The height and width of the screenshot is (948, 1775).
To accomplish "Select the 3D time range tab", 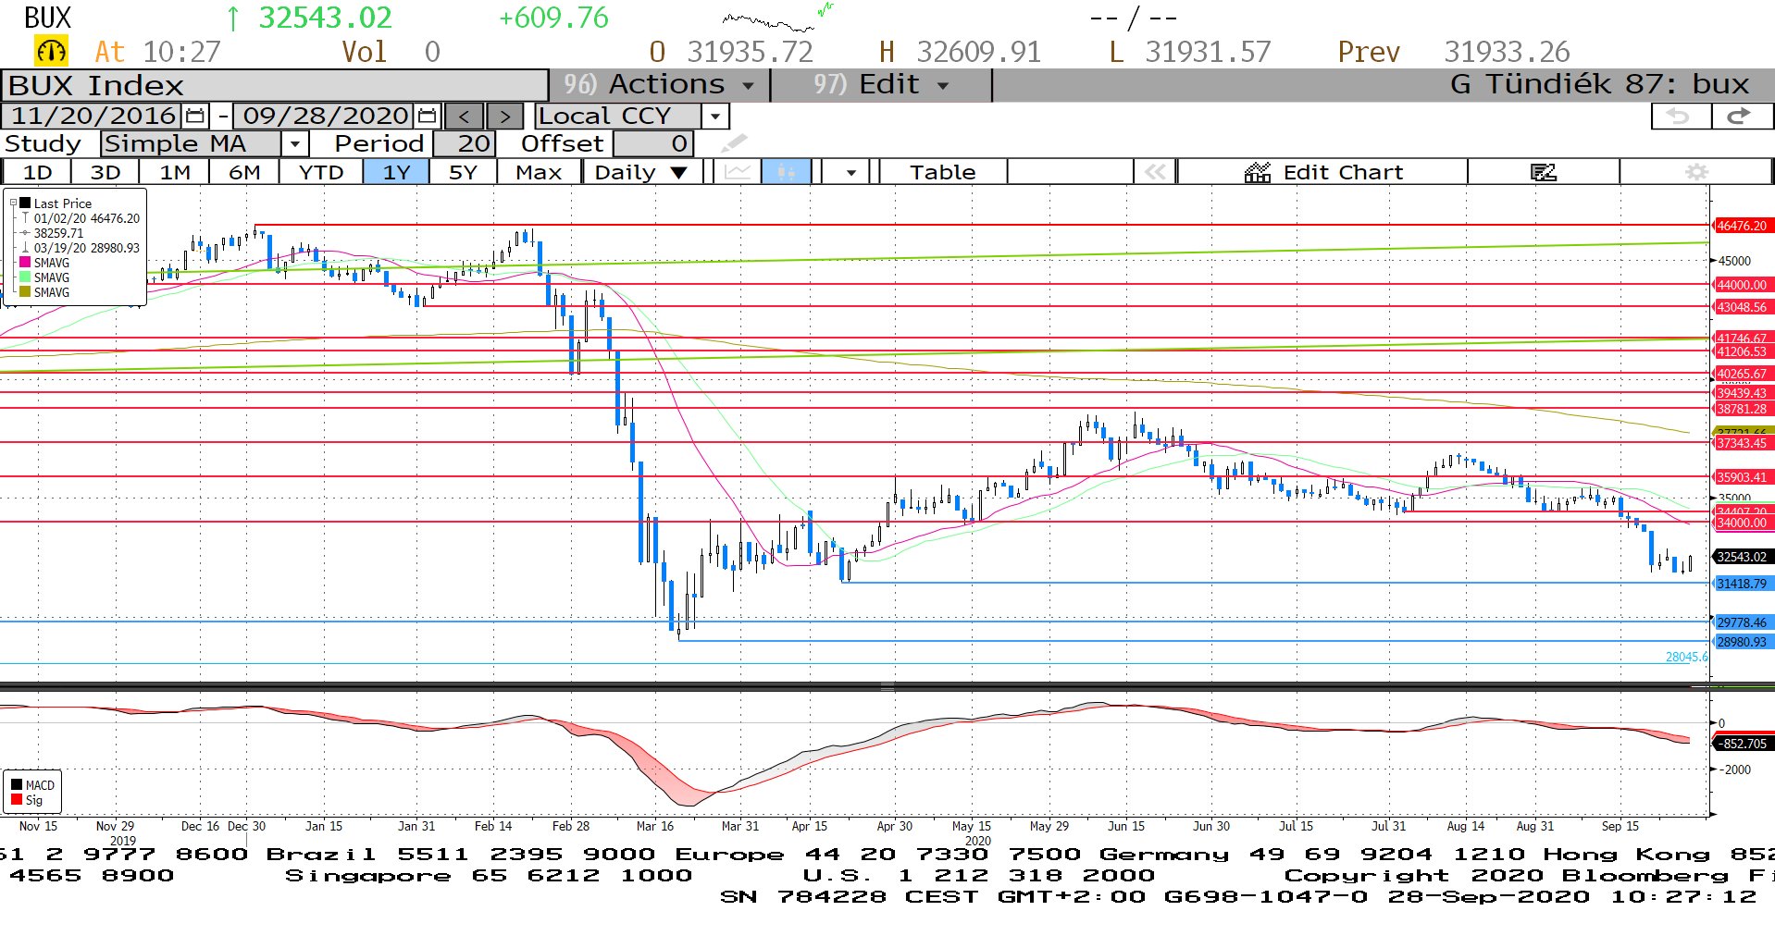I will pyautogui.click(x=106, y=172).
